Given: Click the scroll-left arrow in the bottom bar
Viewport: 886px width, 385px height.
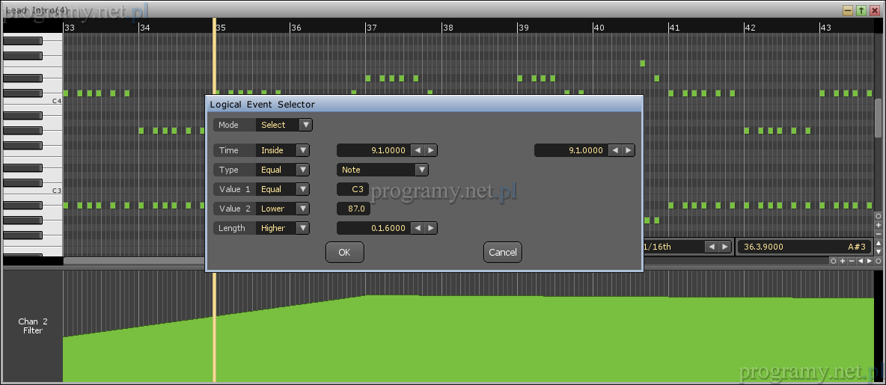Looking at the screenshot, I should pos(861,261).
